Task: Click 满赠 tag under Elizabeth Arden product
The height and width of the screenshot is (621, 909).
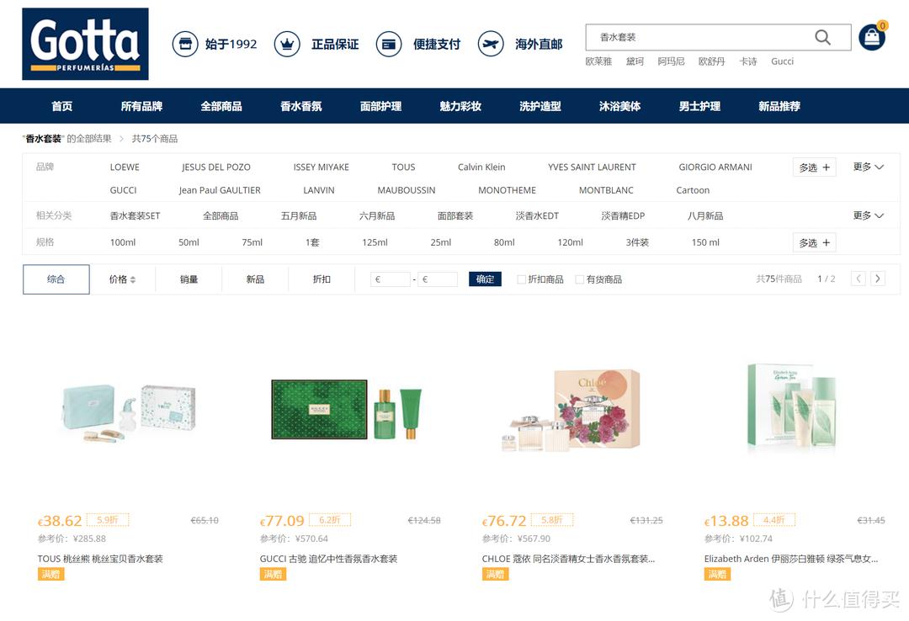Action: [717, 575]
